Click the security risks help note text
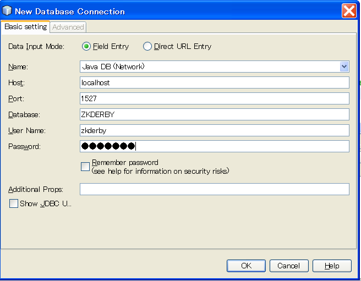The height and width of the screenshot is (281, 361). click(160, 171)
